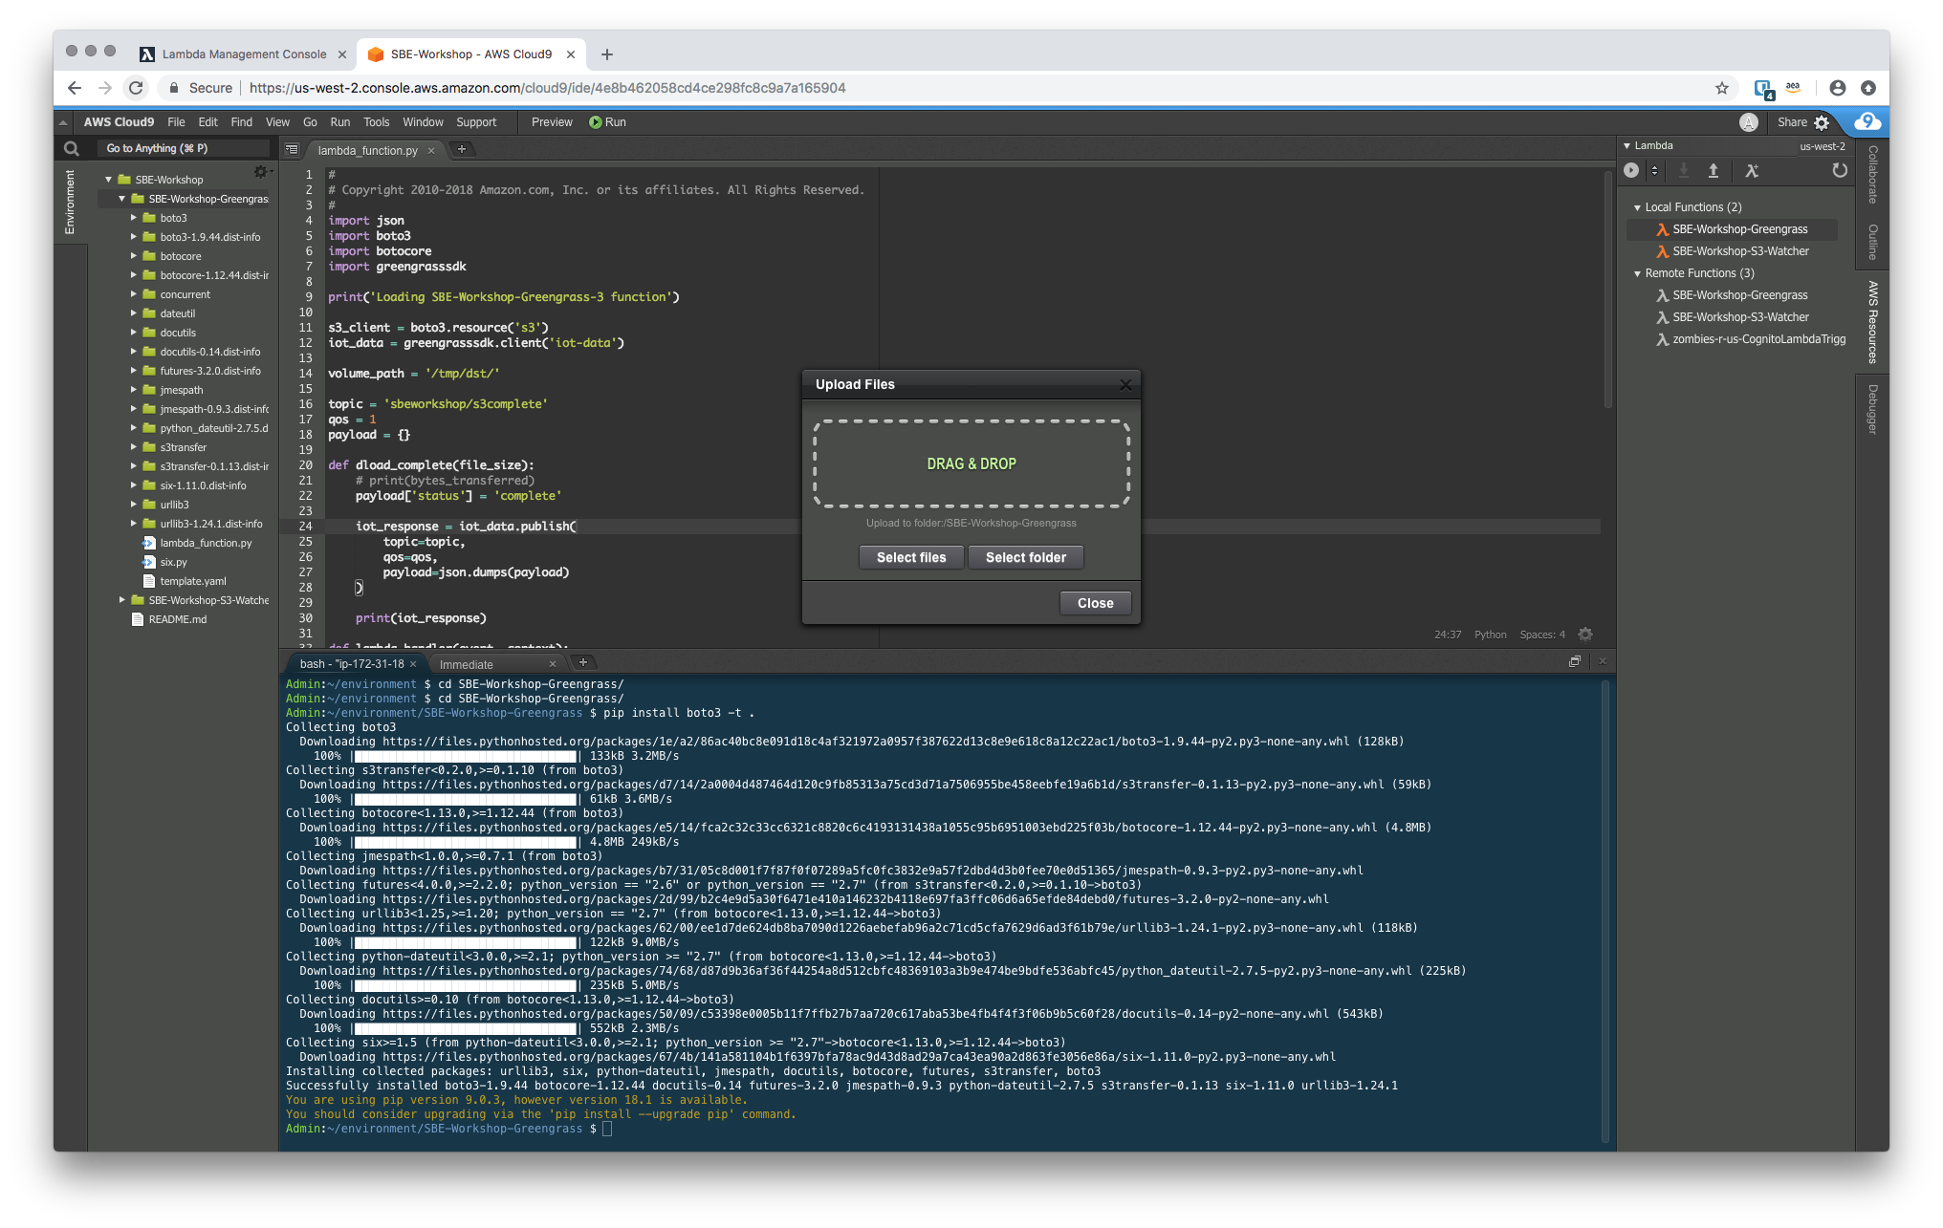1943x1228 pixels.
Task: Click the Select files button
Action: 911,557
